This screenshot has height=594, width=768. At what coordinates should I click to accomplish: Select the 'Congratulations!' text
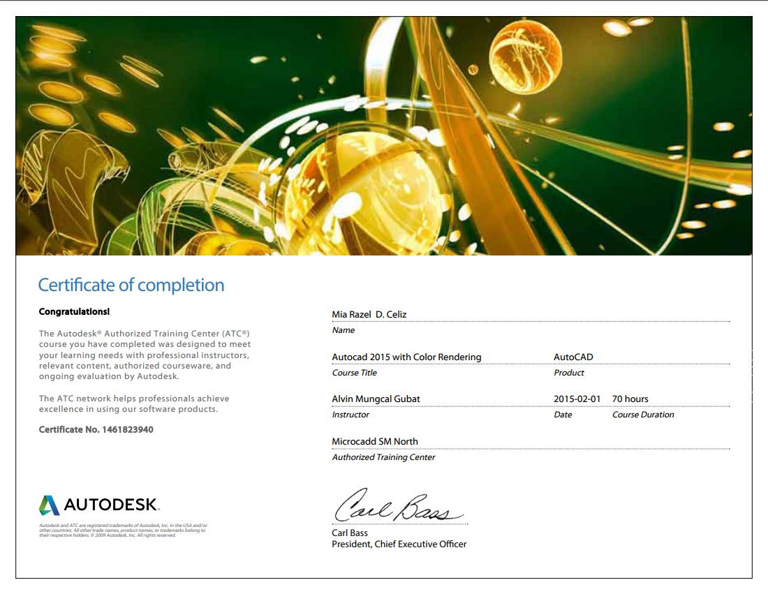74,311
